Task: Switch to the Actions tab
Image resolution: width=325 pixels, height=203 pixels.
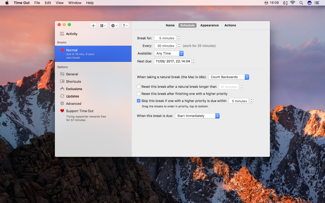Action: tap(230, 25)
